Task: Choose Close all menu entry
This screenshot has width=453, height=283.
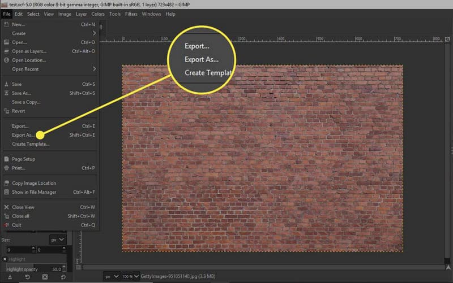Action: pos(50,216)
